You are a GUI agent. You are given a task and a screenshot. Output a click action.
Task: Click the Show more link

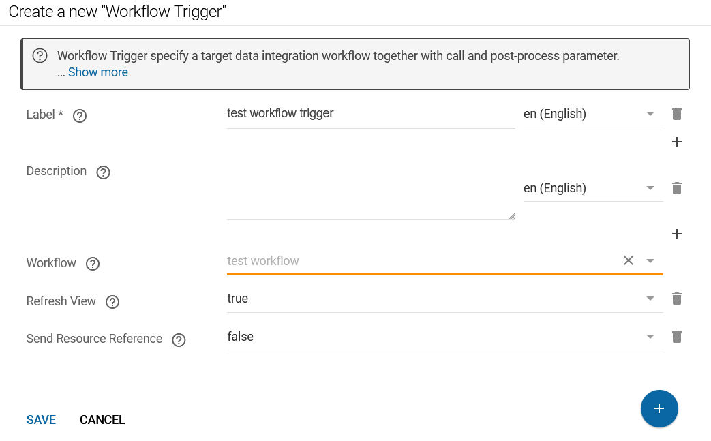coord(97,72)
